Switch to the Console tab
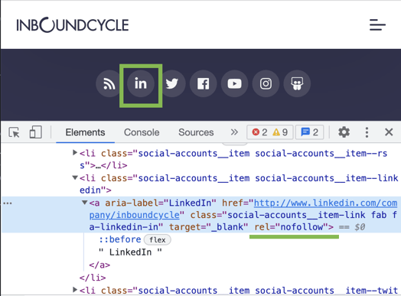Image resolution: width=401 pixels, height=296 pixels. pos(142,132)
